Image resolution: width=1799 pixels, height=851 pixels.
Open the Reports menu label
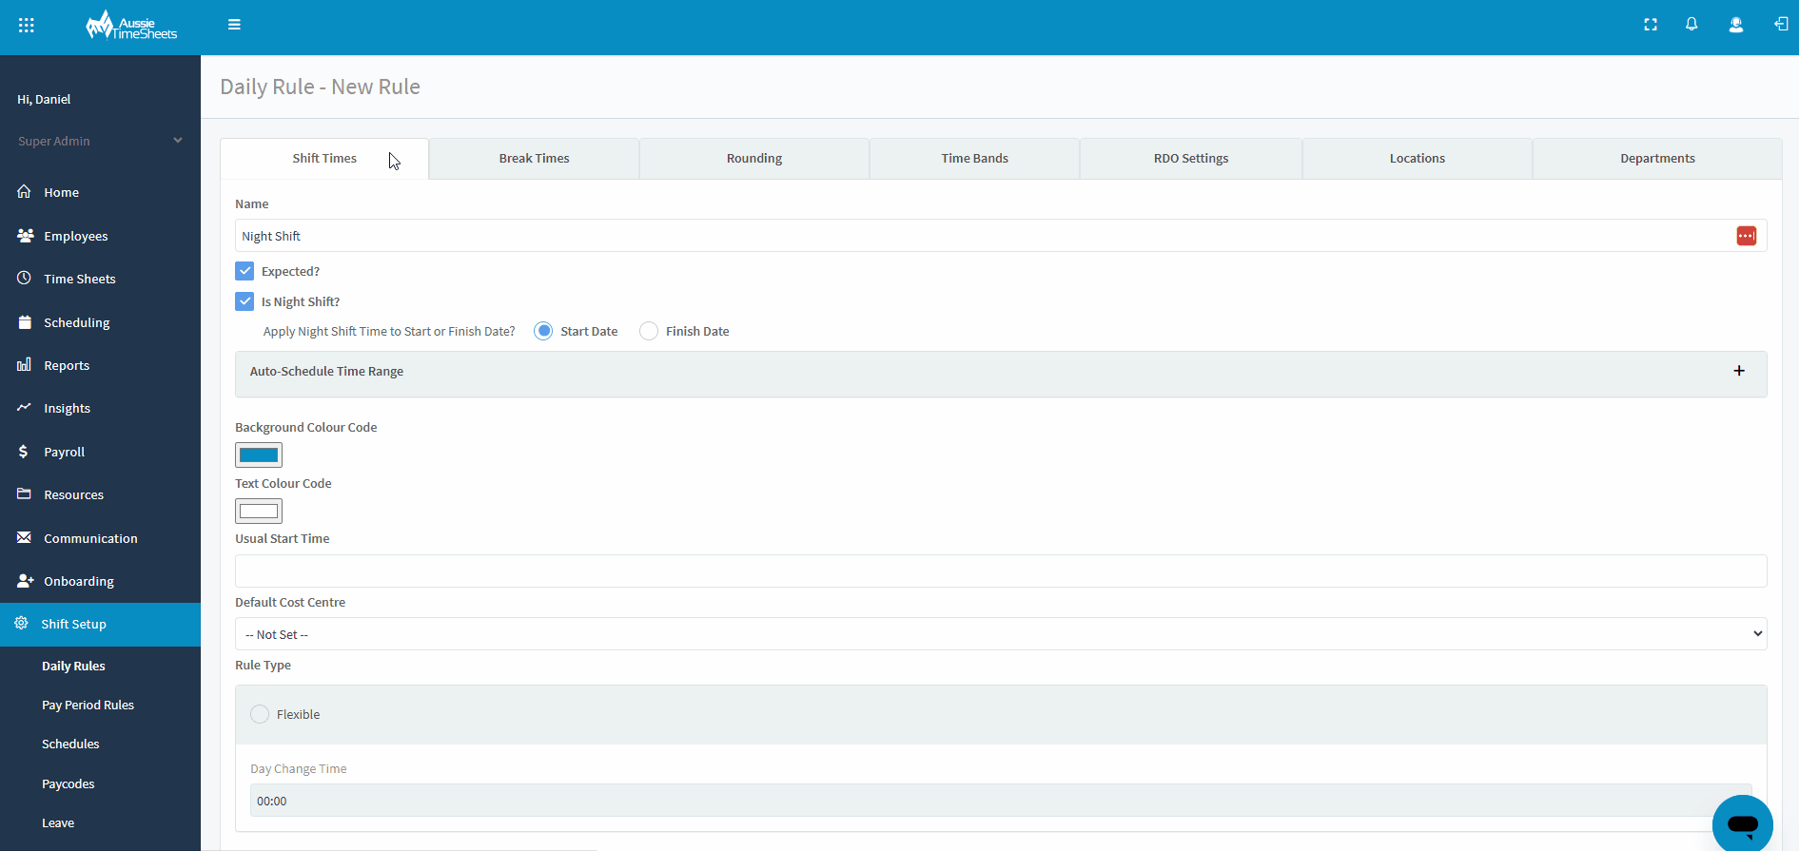[67, 365]
